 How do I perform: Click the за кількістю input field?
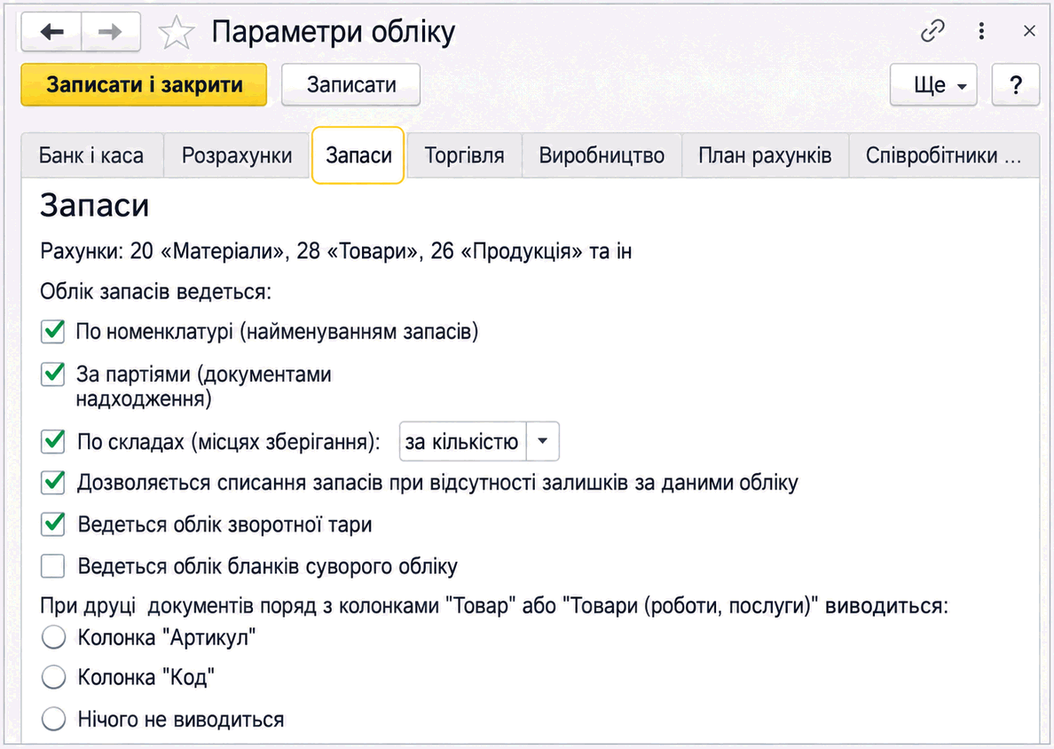point(462,441)
